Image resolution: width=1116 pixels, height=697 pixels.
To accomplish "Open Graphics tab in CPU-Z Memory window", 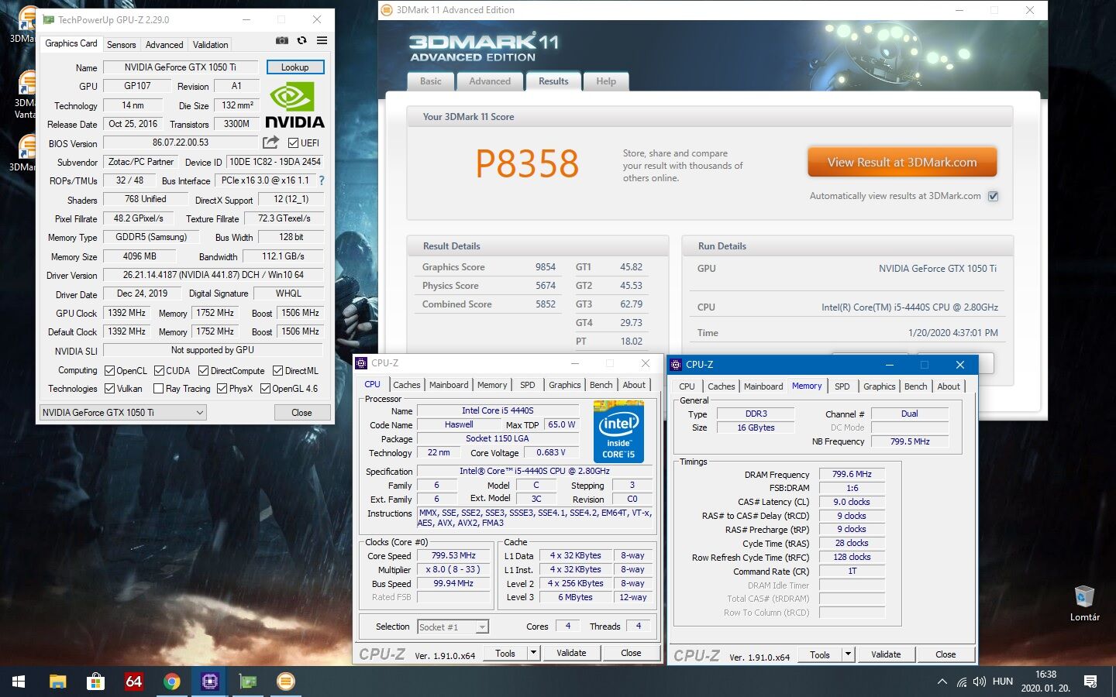I will click(x=880, y=386).
